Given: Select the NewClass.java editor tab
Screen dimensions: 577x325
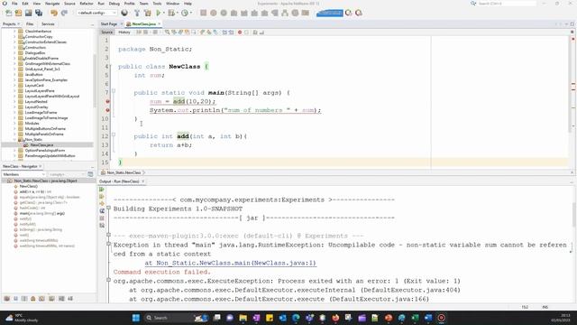Looking at the screenshot, I should coord(143,24).
